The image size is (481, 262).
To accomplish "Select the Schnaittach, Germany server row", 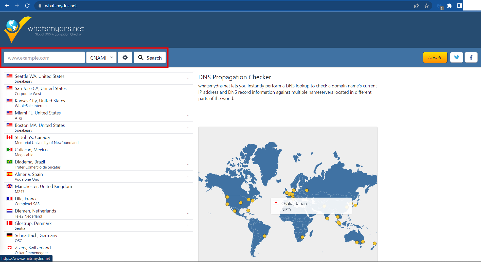I will tap(98, 238).
